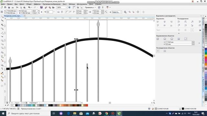
Task: Expand the Undo history dropdown arrow
Action: 32,7
